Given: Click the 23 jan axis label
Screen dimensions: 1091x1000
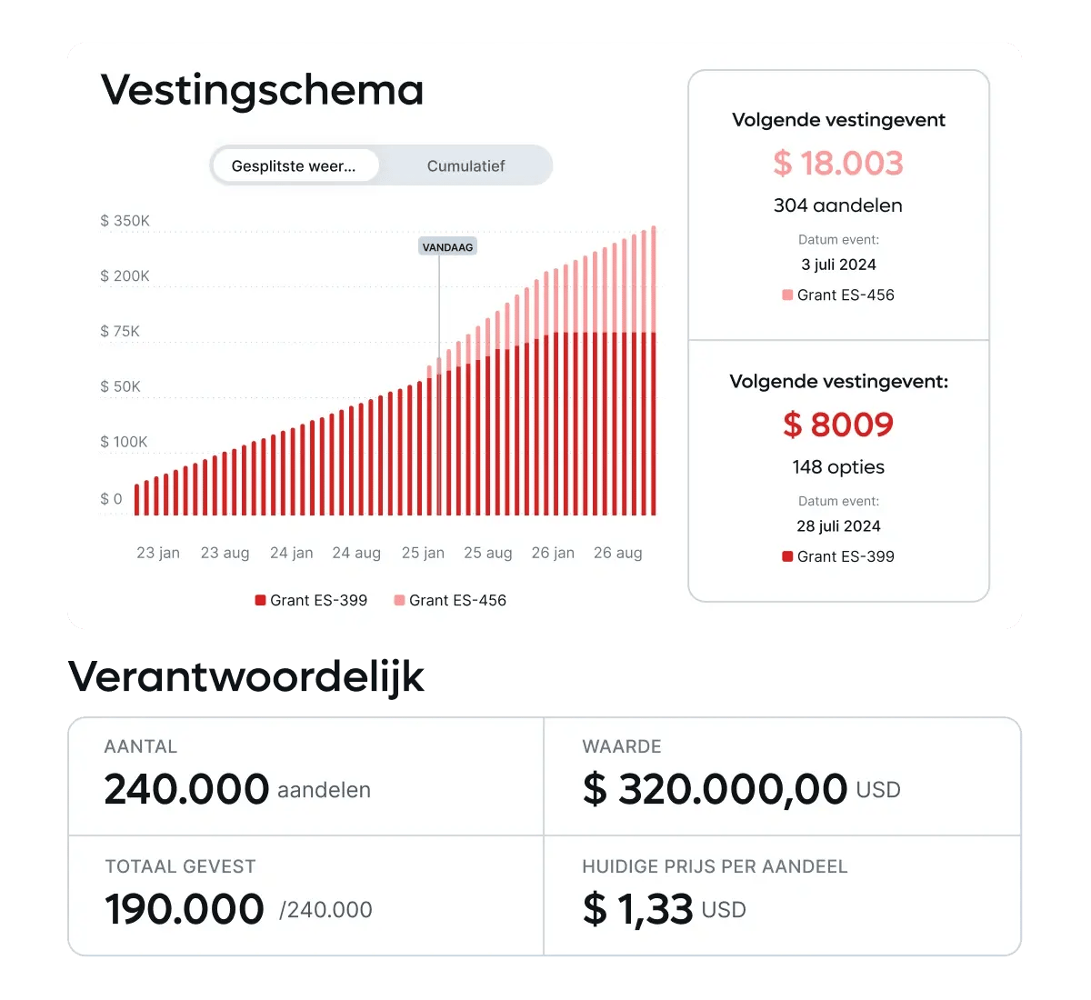Looking at the screenshot, I should tap(158, 553).
